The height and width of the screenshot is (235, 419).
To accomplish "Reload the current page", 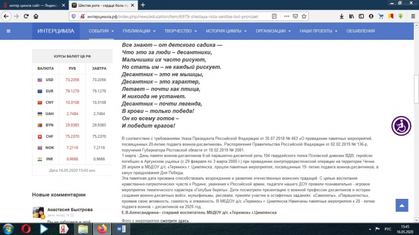I will tap(26, 16).
